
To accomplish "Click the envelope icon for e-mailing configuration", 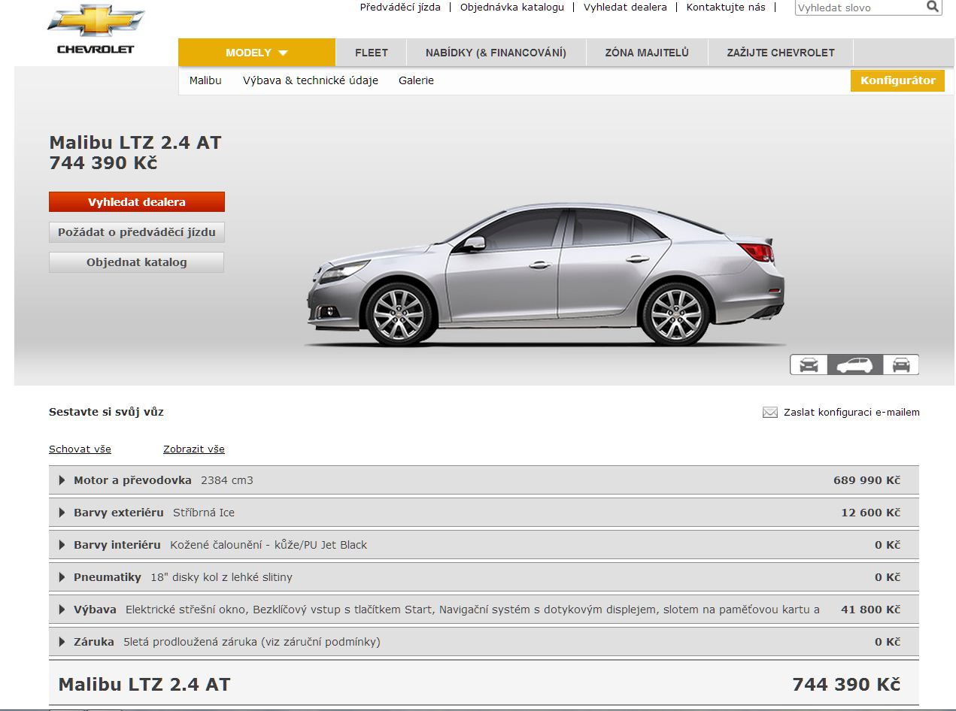I will coord(769,412).
